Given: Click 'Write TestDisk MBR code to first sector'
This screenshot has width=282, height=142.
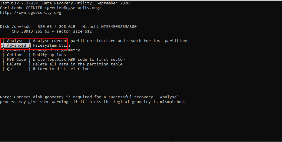Looking at the screenshot, I should coord(79,60).
